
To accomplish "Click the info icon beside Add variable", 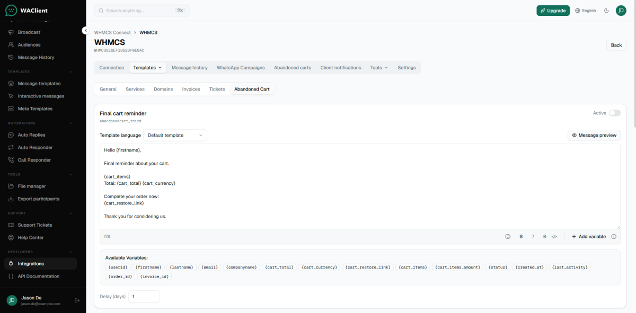I will click(614, 237).
